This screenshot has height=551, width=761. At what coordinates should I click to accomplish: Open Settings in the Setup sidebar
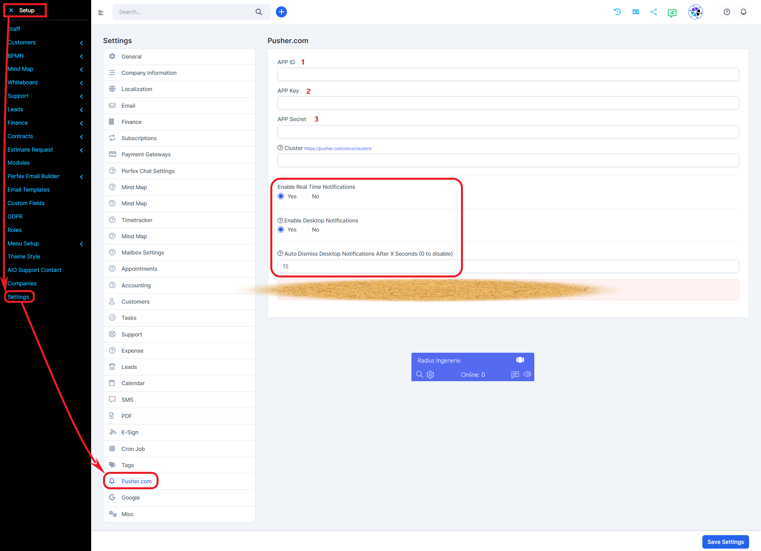pos(18,297)
